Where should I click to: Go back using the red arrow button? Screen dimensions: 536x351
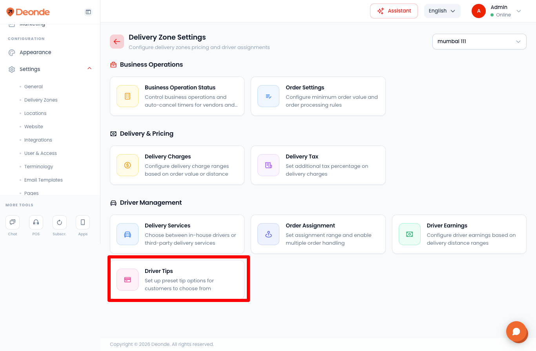117,42
